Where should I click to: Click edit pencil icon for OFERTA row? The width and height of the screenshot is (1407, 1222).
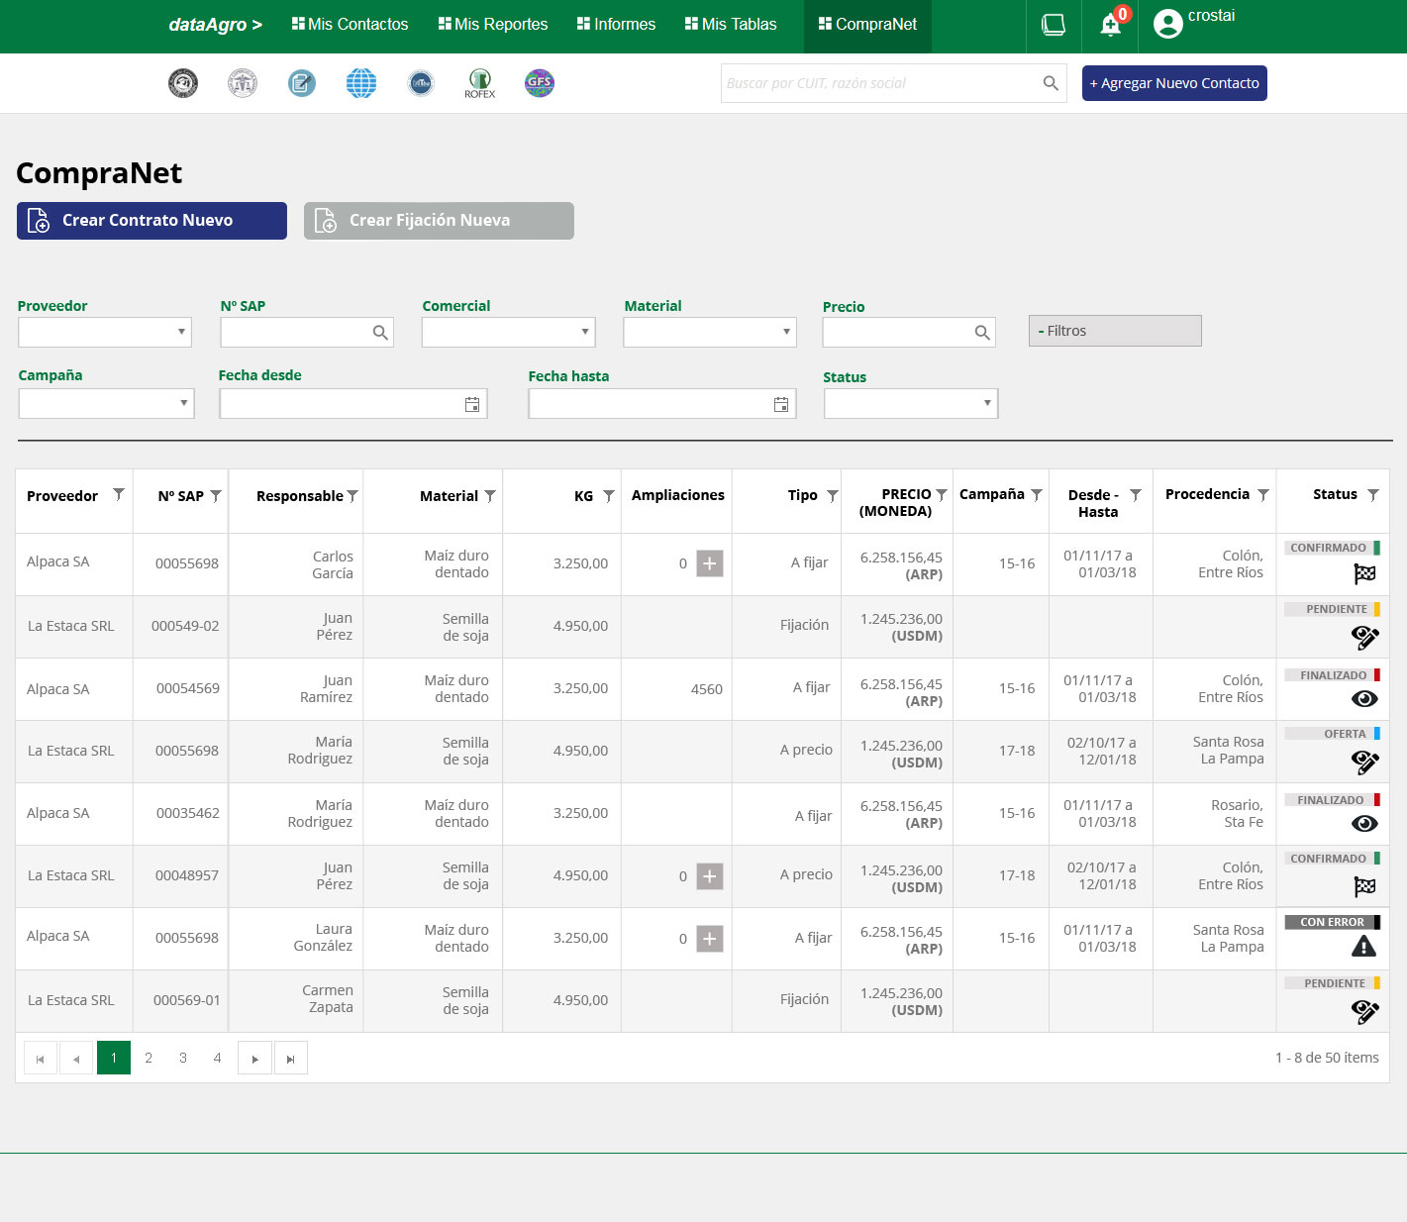coord(1364,762)
